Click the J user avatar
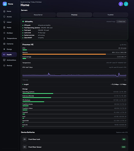134x151 pixels. pos(126,4)
